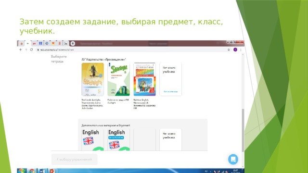Switch to the last tab labeled 'Эк'
308x173 pixels.
point(66,43)
